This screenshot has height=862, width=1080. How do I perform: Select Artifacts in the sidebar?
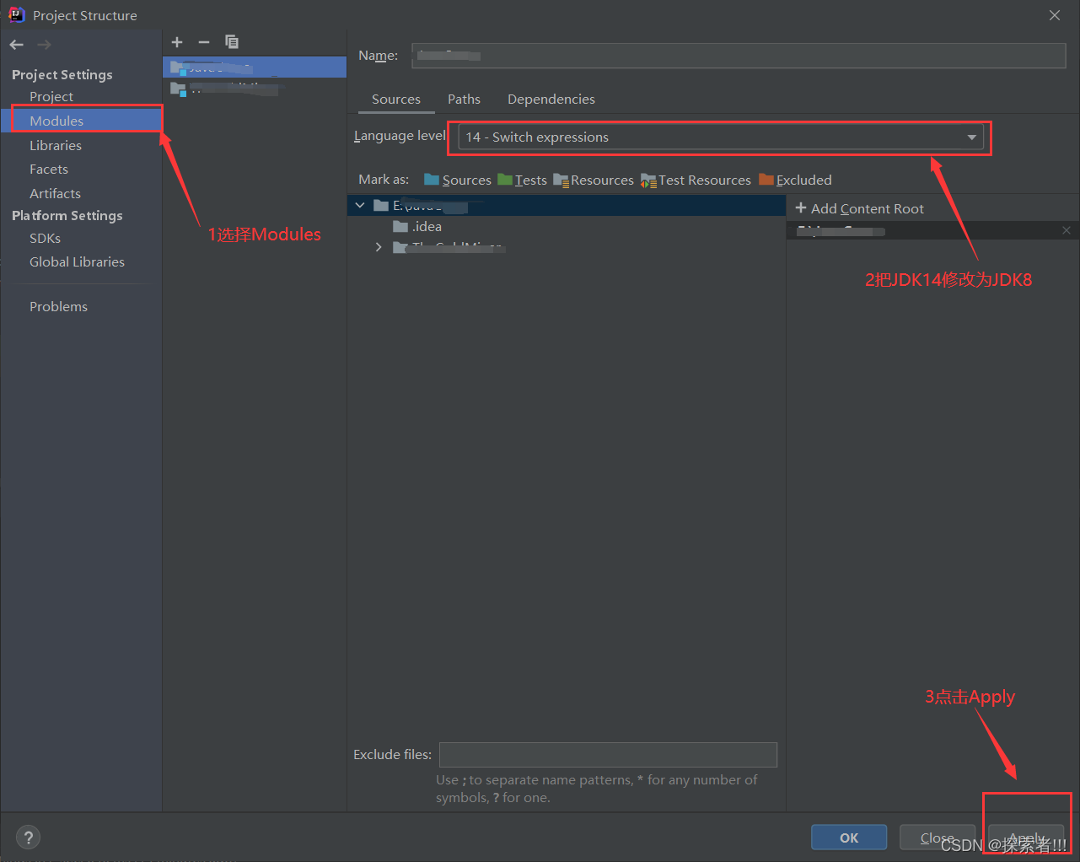point(55,193)
